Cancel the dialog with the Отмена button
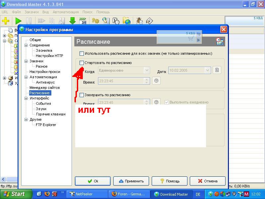265x199 pixels. click(x=208, y=181)
